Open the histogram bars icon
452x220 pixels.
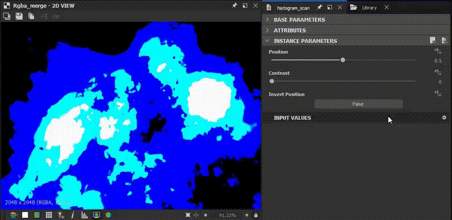pyautogui.click(x=84, y=215)
